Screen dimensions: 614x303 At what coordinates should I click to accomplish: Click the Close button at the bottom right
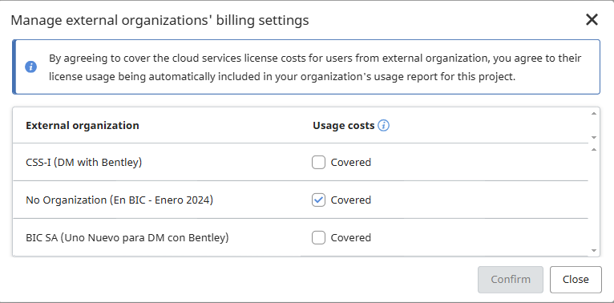click(576, 280)
